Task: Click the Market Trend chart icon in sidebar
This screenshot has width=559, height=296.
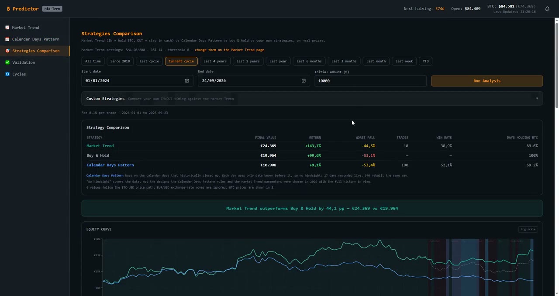Action: [x=7, y=28]
